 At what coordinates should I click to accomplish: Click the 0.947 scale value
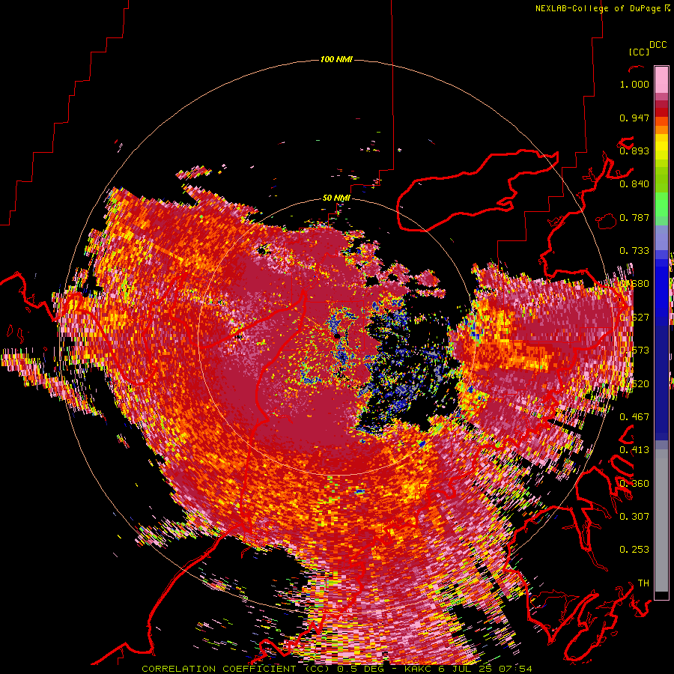(x=634, y=118)
